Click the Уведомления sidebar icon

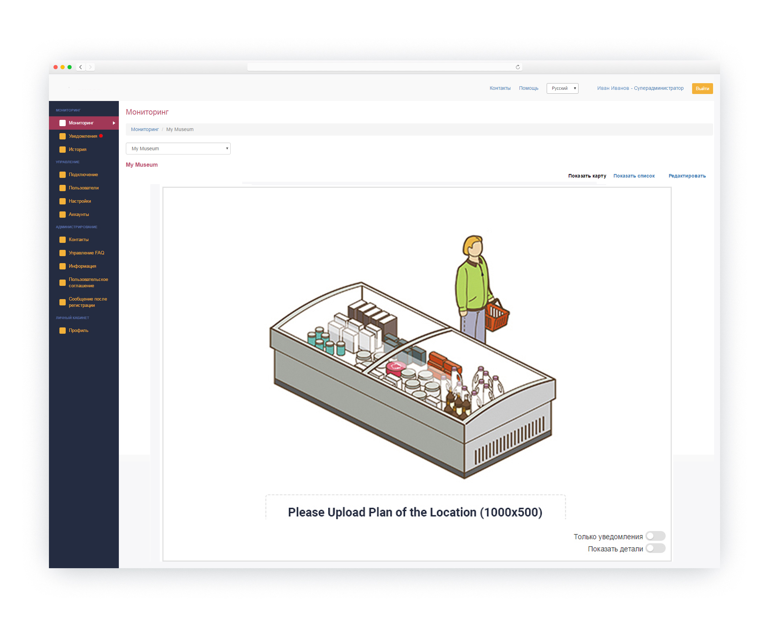[62, 136]
